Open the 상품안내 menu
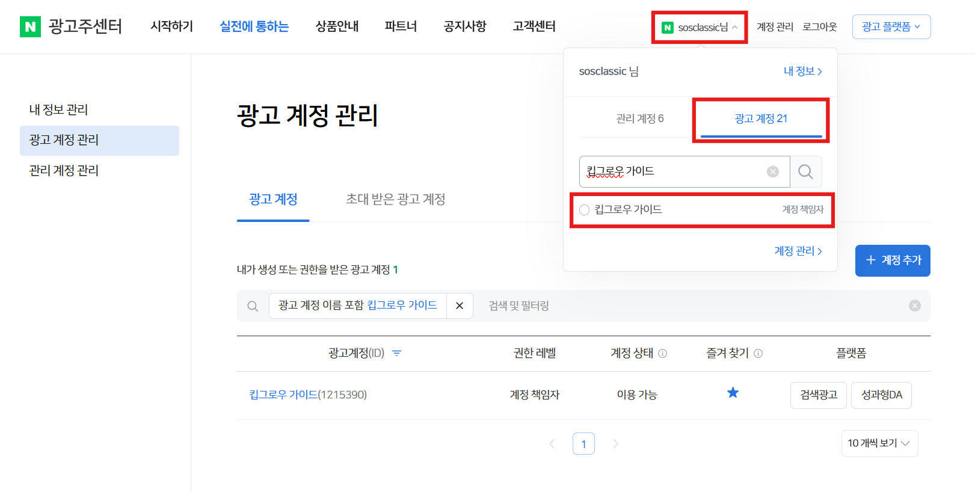Viewport: 975px width, 492px height. coord(337,26)
